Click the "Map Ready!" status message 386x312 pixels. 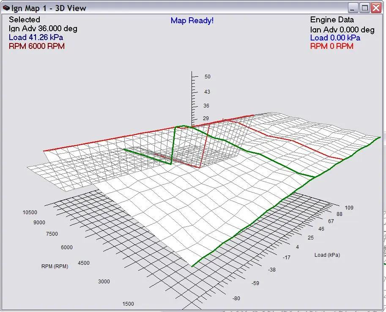[x=192, y=21]
